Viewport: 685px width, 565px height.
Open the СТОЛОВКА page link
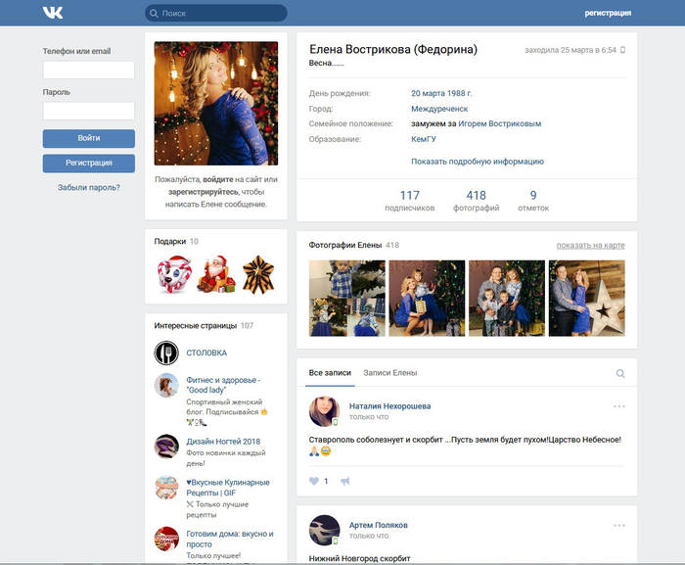(x=206, y=353)
